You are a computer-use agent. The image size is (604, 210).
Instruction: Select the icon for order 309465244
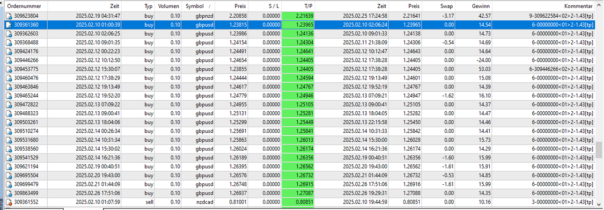coord(8,96)
